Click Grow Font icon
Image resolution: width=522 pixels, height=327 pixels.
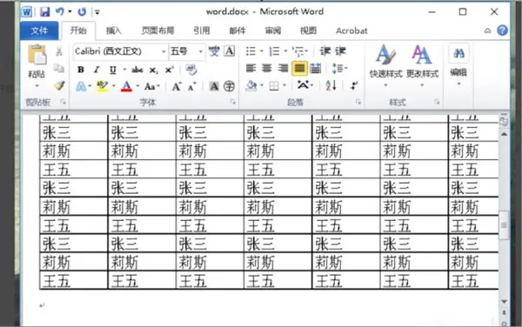coord(177,87)
